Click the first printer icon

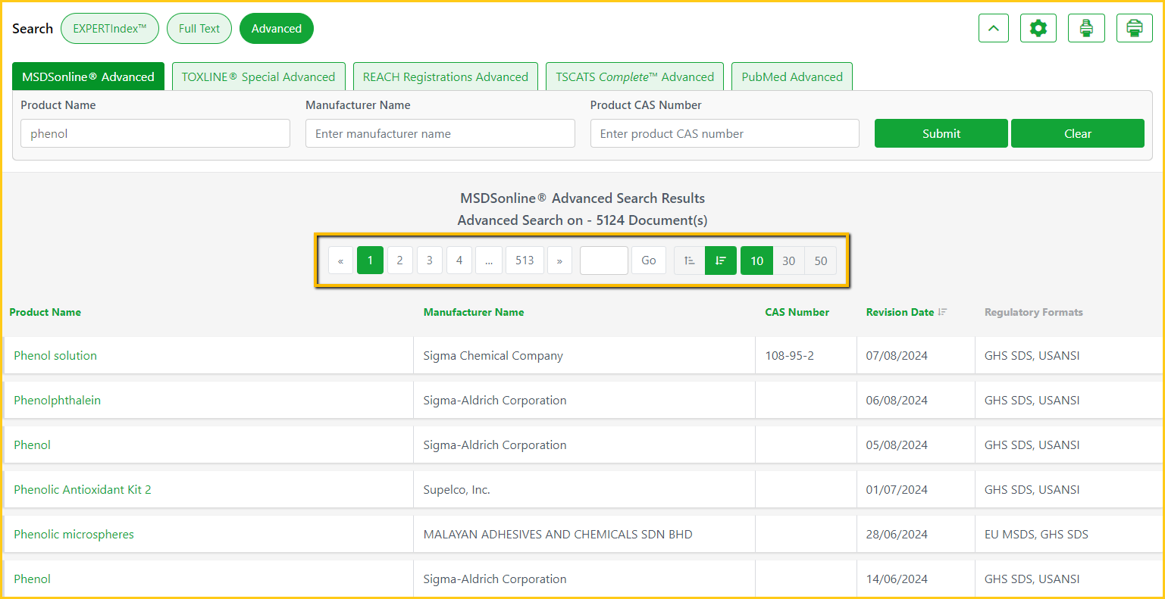click(x=1086, y=29)
